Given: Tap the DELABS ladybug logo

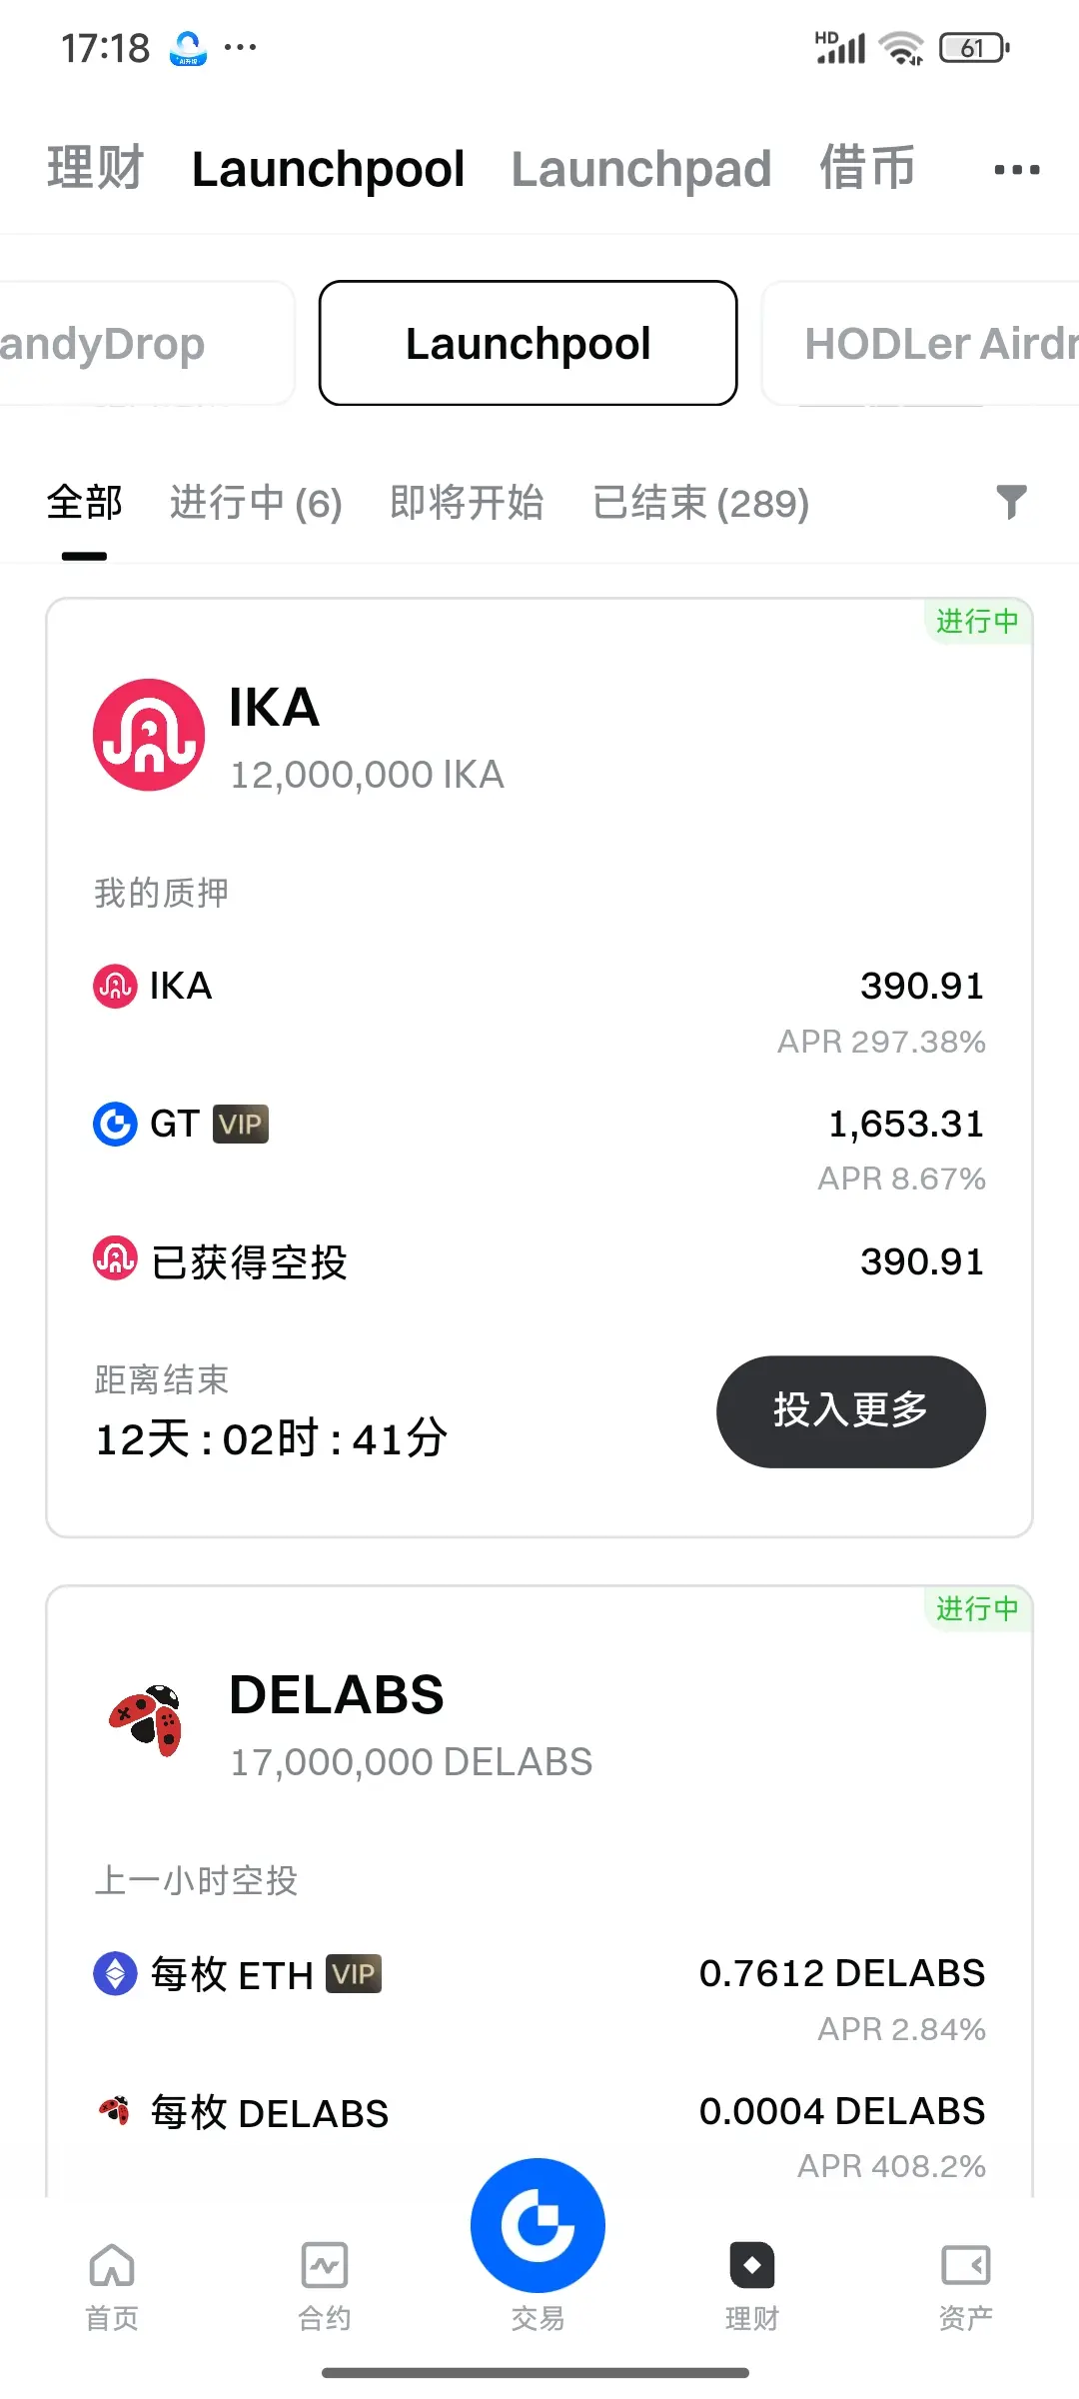Looking at the screenshot, I should pyautogui.click(x=147, y=1720).
